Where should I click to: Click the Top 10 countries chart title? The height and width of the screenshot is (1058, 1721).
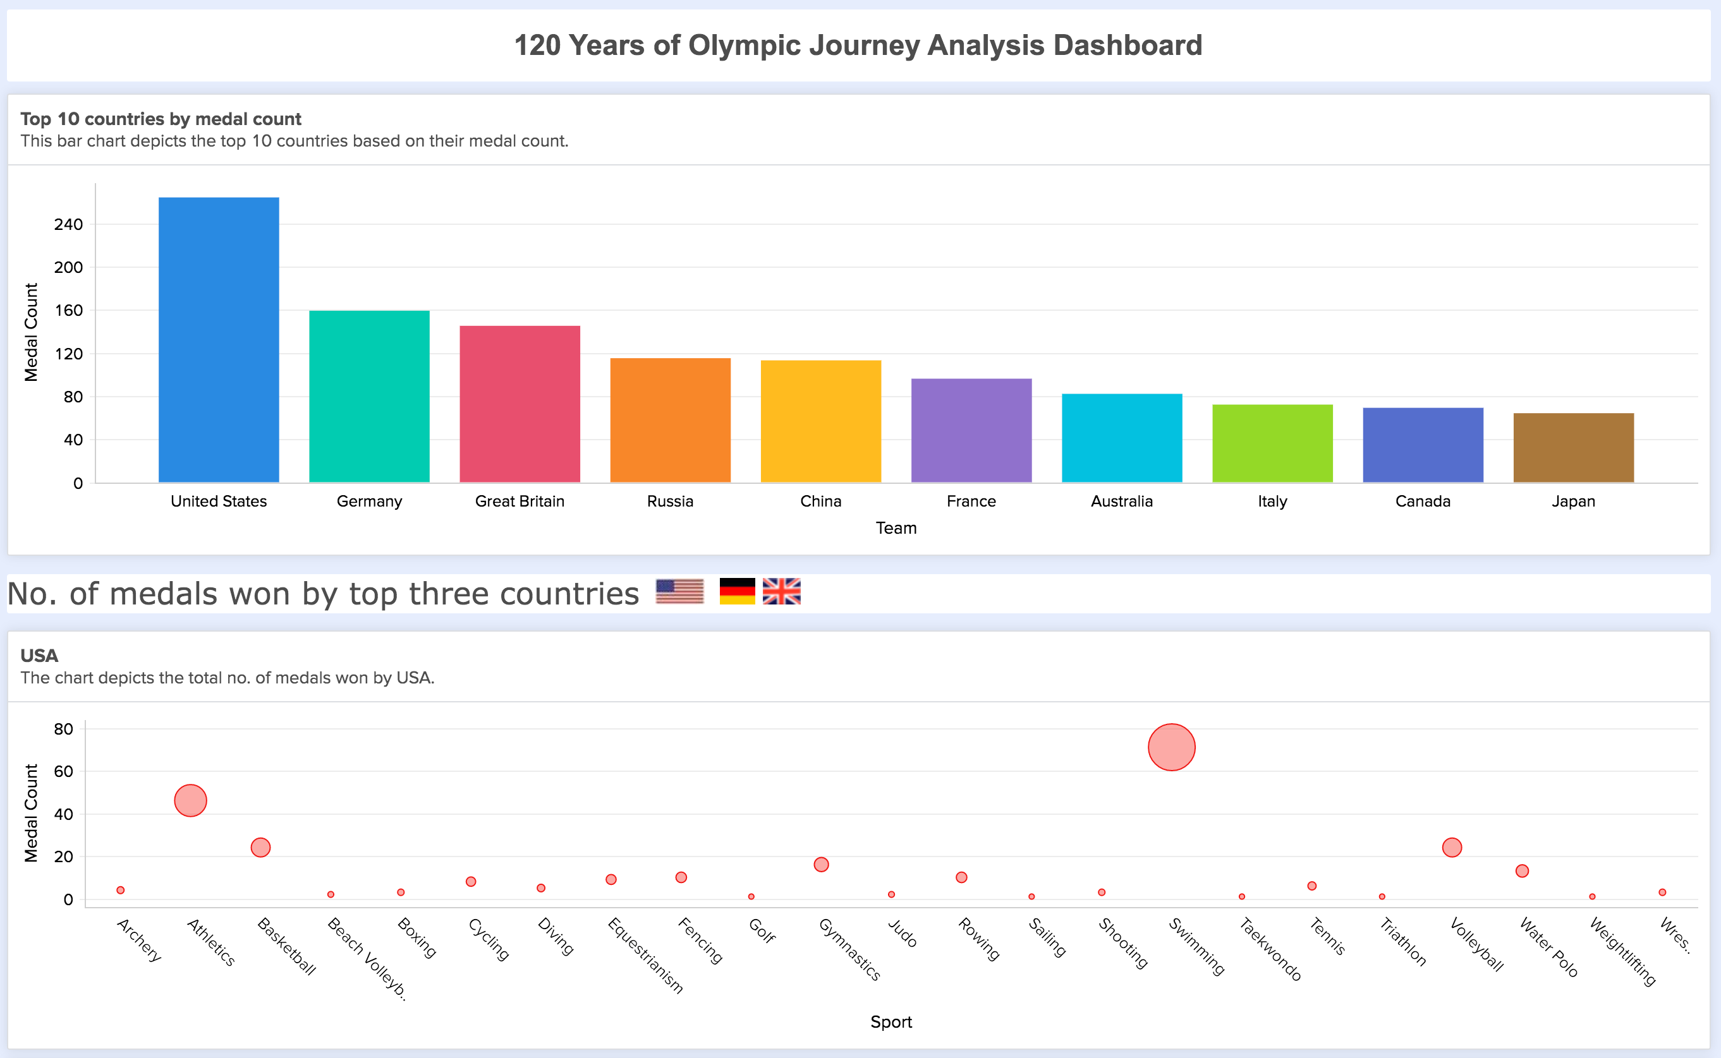[161, 119]
